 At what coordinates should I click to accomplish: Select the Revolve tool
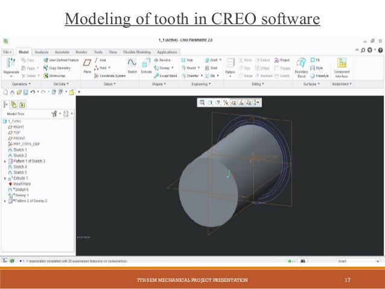click(x=162, y=60)
